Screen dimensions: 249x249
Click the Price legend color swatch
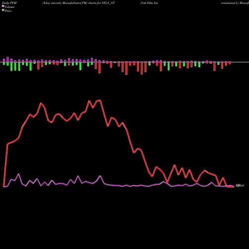coord(3,10)
